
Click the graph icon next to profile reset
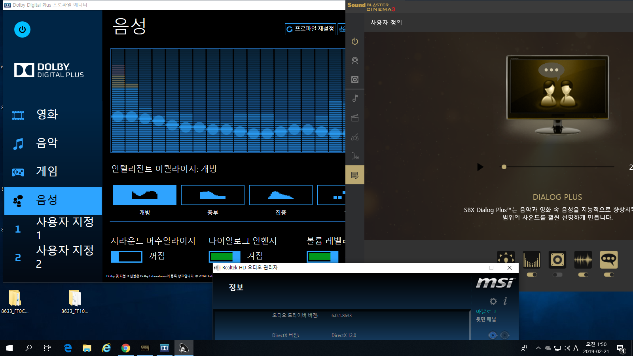click(x=342, y=29)
